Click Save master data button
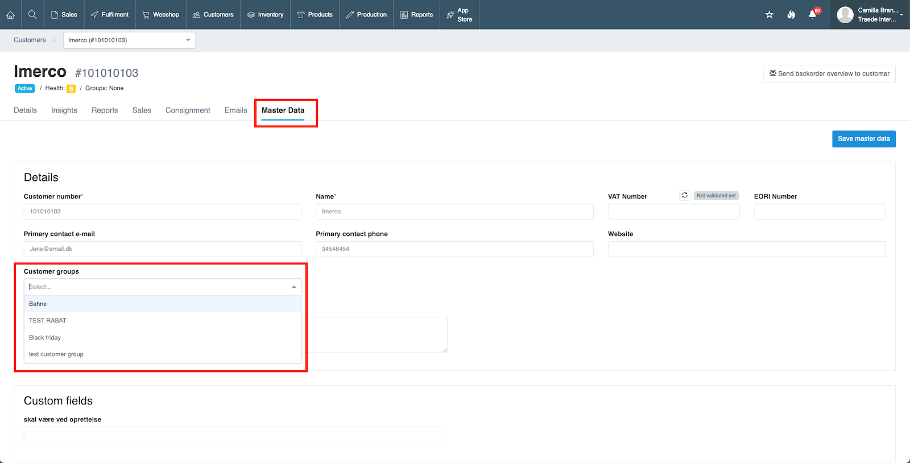The height and width of the screenshot is (463, 910). coord(863,139)
